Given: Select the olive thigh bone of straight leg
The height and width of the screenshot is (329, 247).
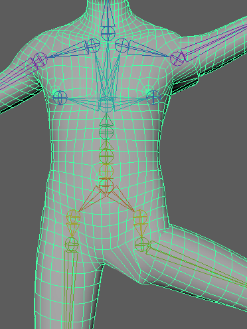Looking at the screenshot, I should (x=69, y=290).
